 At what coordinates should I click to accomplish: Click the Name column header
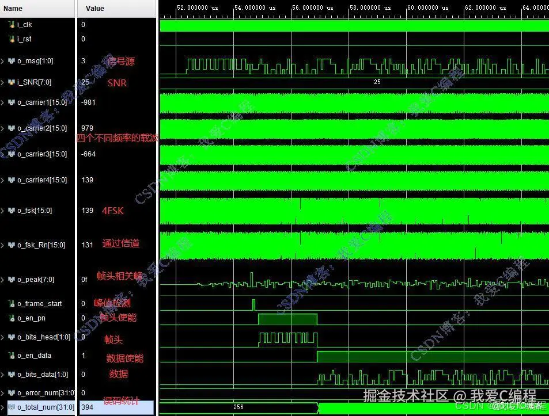(37, 9)
